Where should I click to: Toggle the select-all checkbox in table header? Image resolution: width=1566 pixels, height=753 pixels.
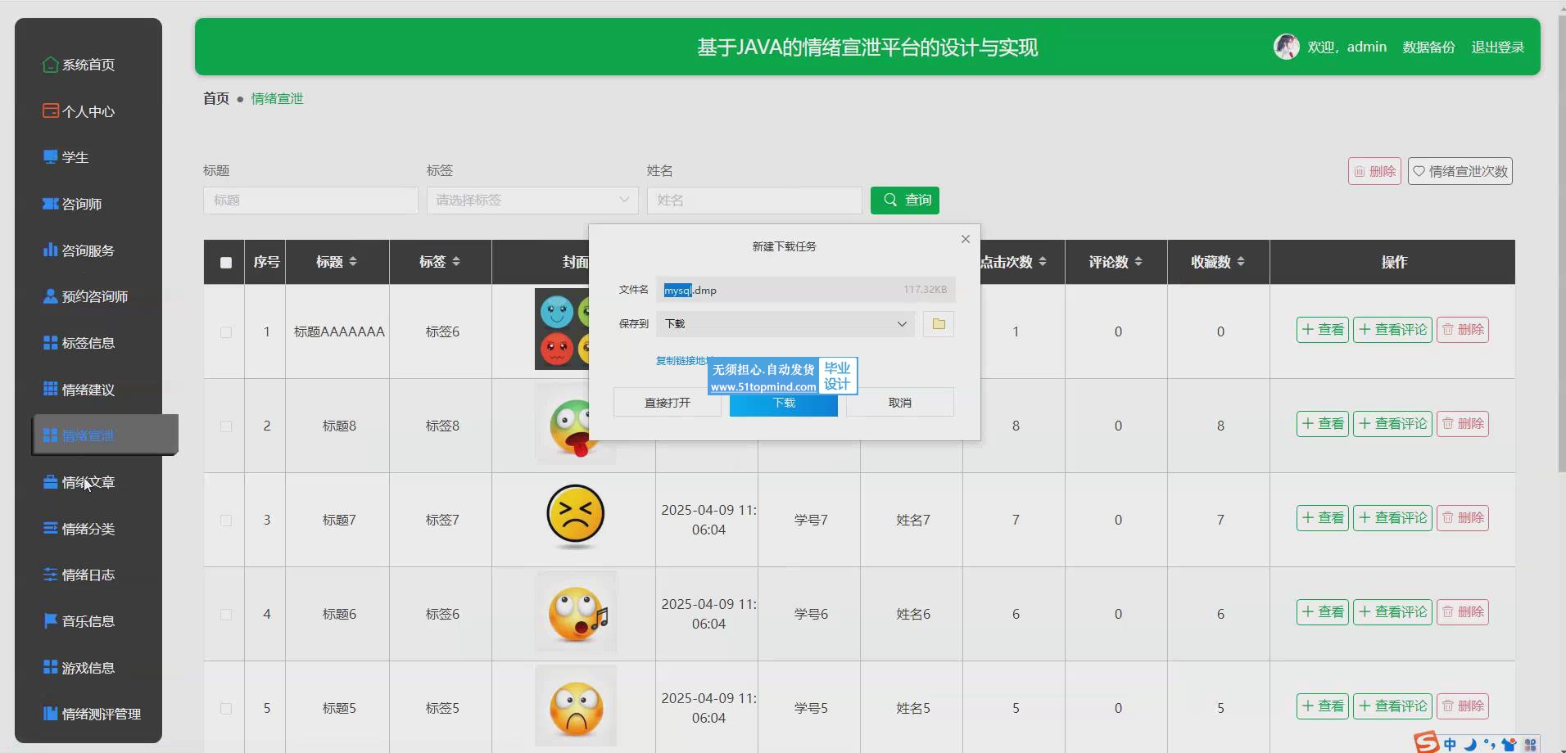pos(226,263)
